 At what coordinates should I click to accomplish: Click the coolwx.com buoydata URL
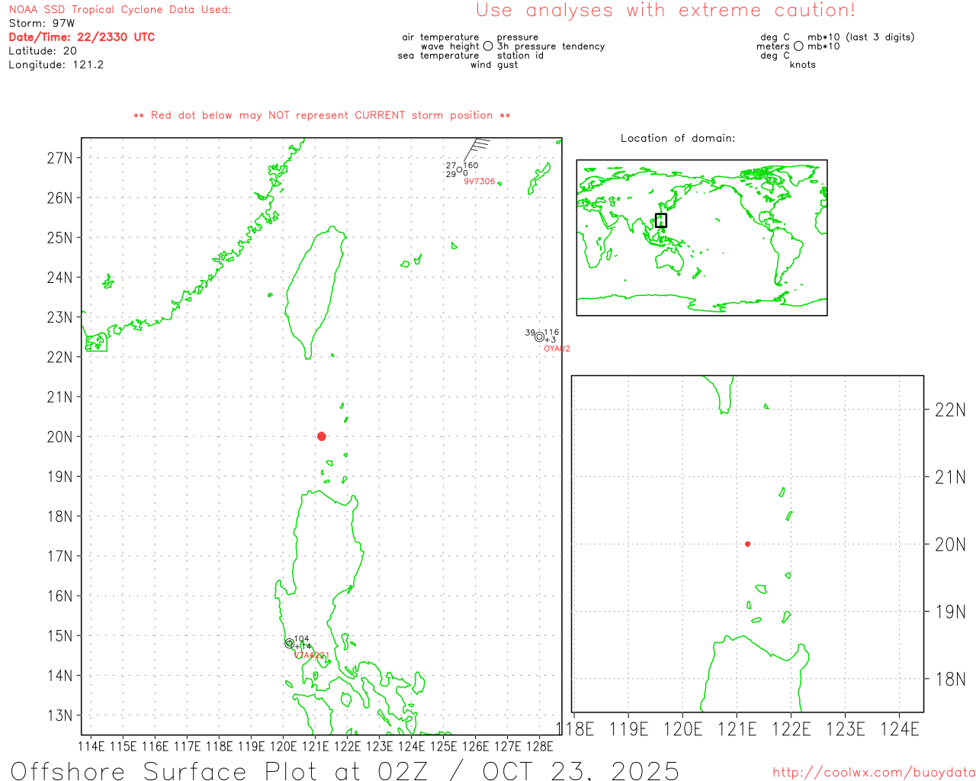pos(873,773)
